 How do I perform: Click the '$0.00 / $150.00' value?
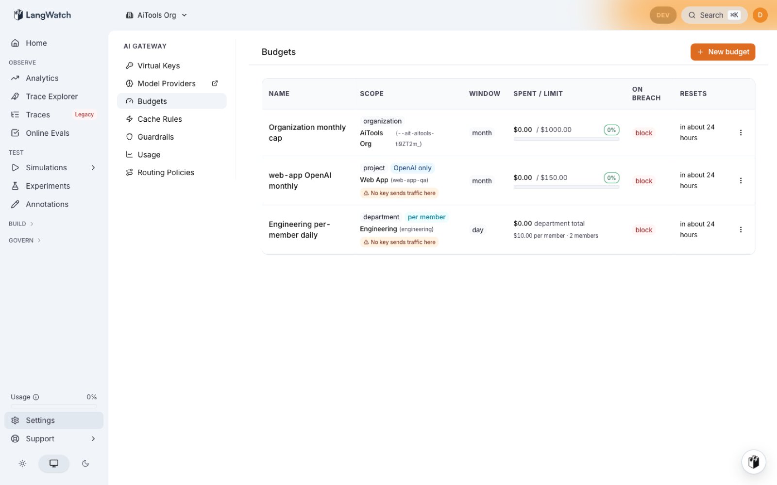tap(541, 178)
